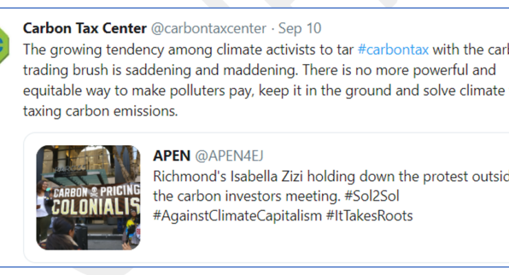
Task: Open the protest photo thumbnail
Action: tap(88, 197)
